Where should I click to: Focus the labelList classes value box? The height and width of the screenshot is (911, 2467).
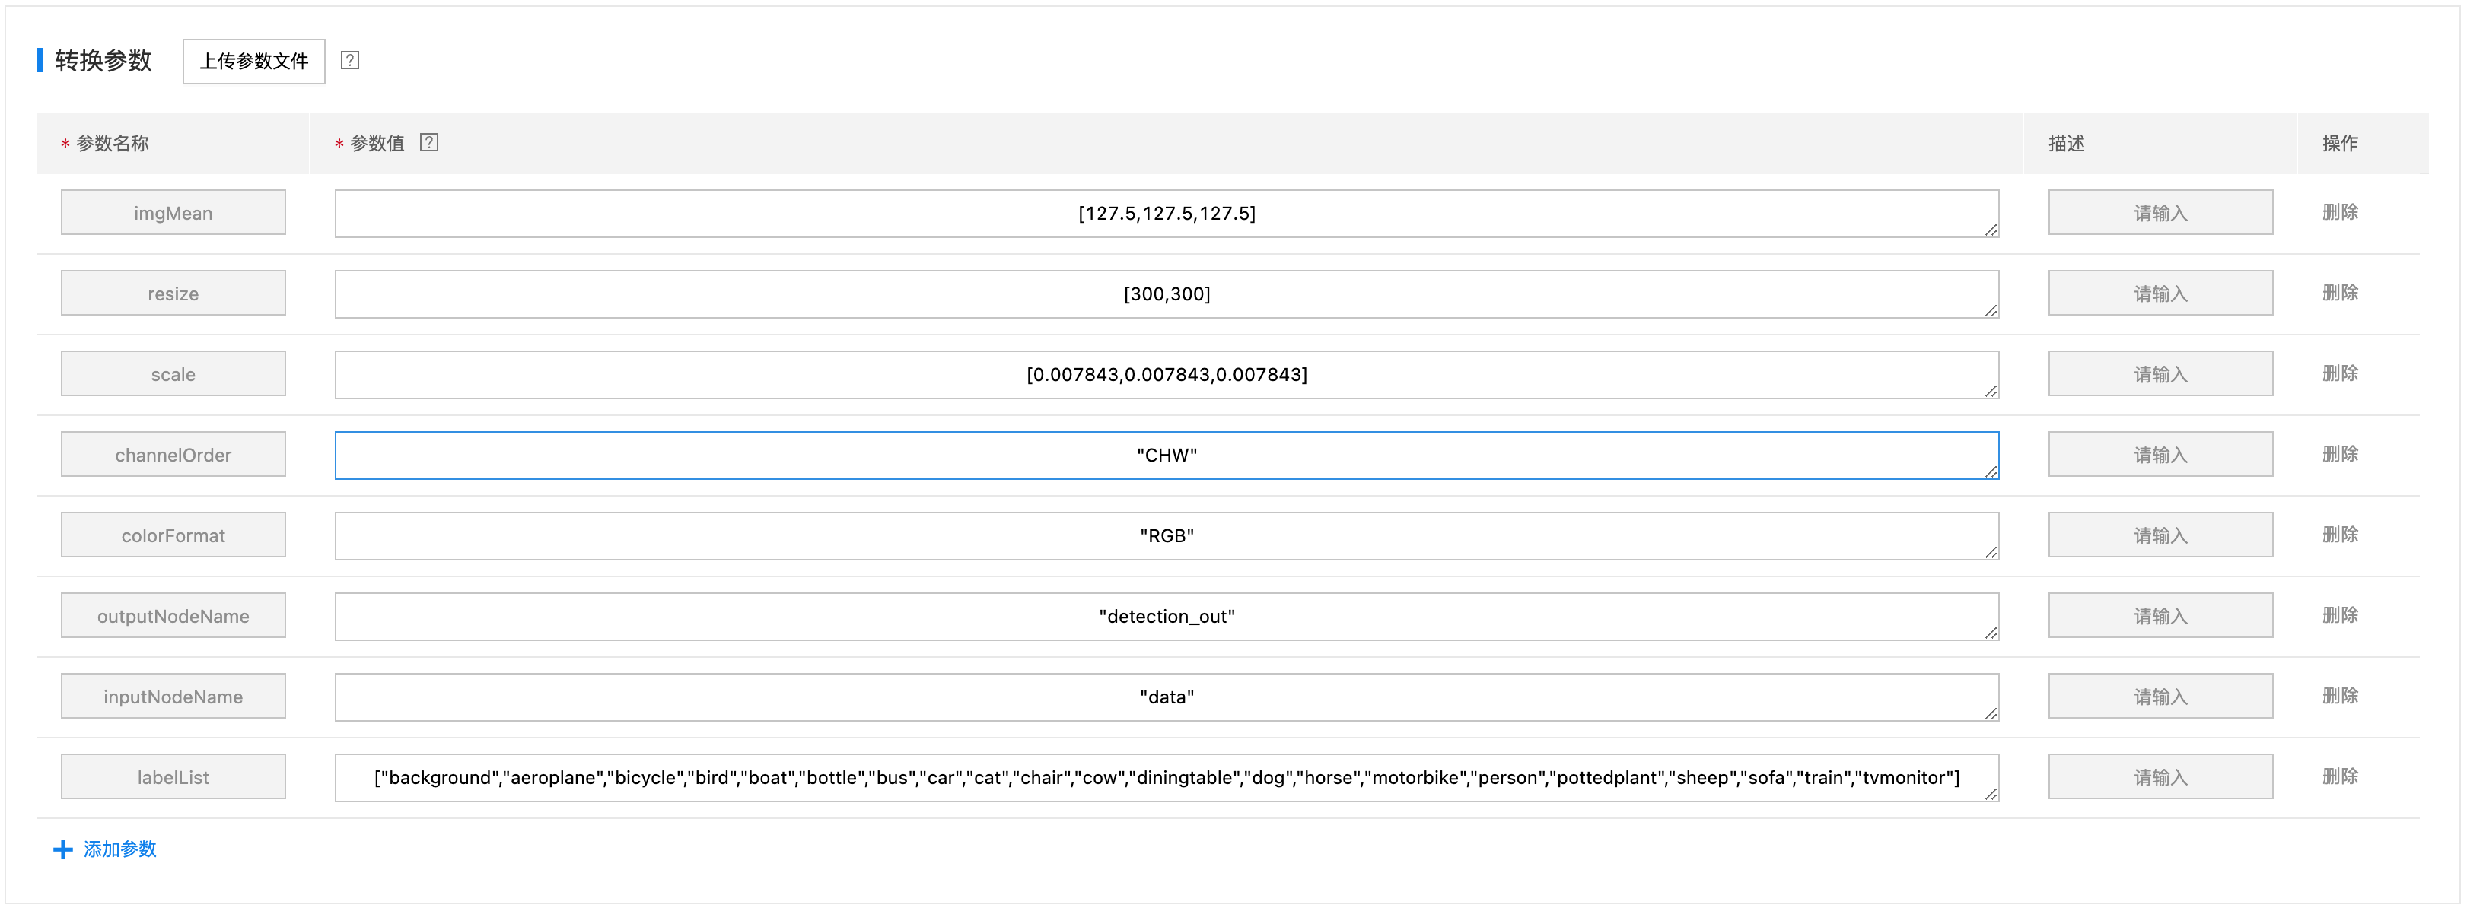pos(1167,778)
